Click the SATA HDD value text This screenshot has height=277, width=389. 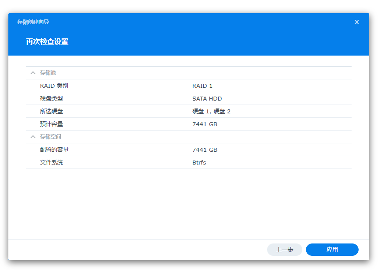207,99
